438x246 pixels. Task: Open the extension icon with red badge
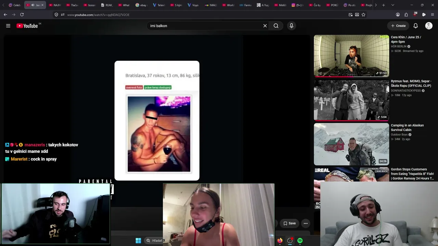[x=415, y=14]
